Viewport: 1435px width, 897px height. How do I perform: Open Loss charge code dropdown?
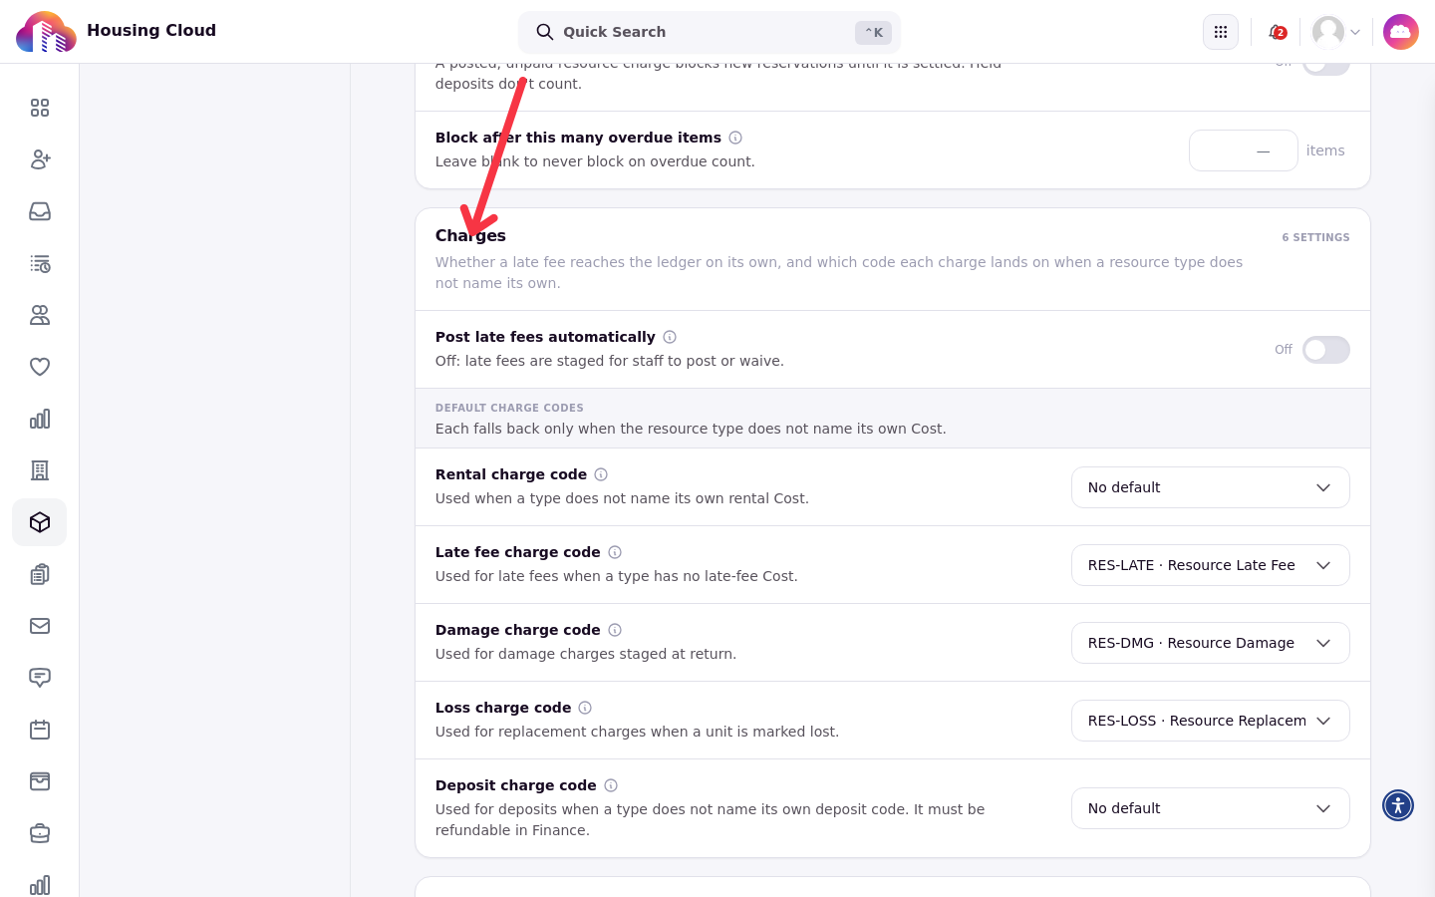1211,721
